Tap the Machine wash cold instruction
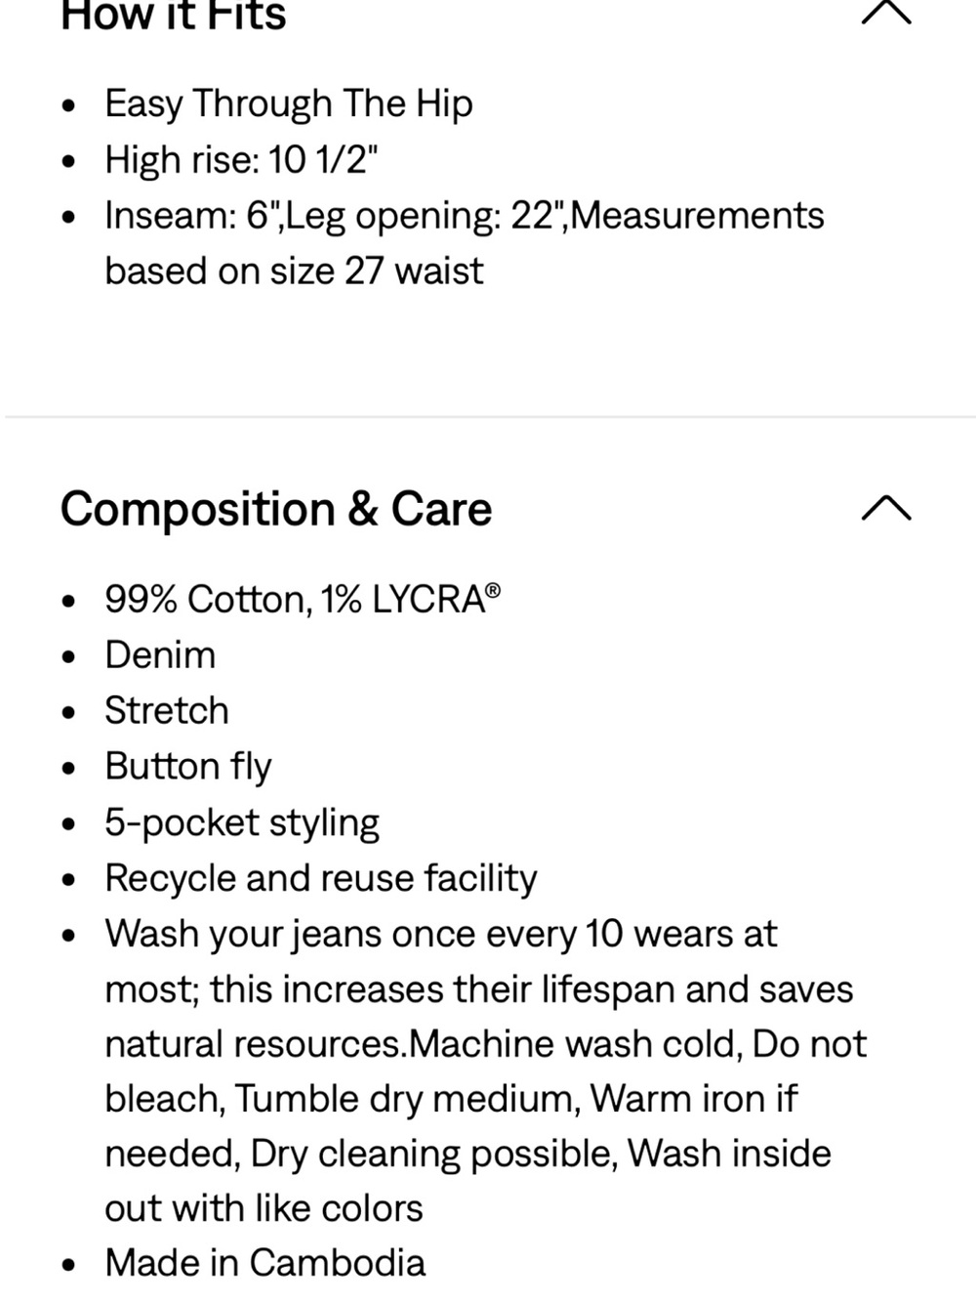 click(x=576, y=1044)
